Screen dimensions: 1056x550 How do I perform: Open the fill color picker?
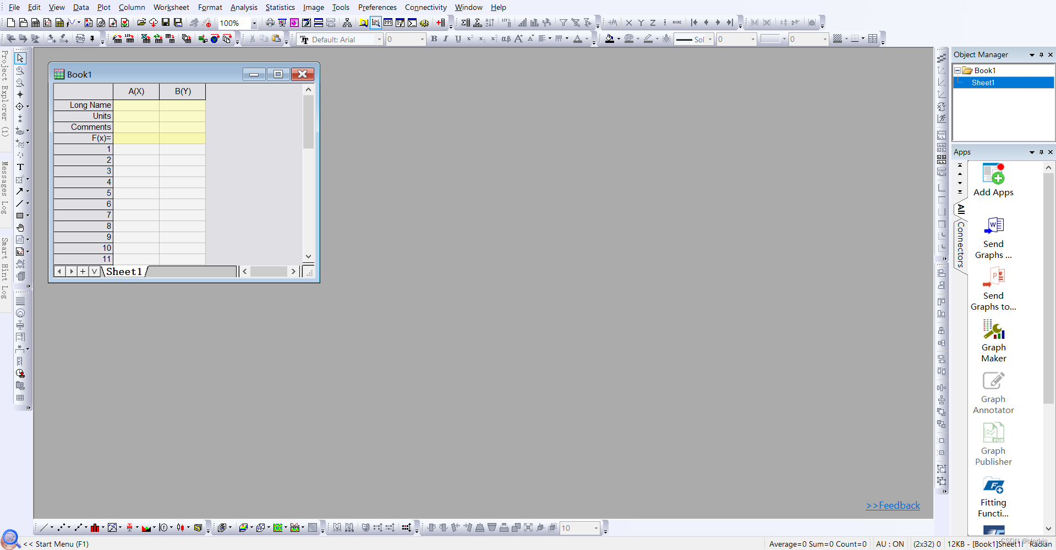(610, 39)
